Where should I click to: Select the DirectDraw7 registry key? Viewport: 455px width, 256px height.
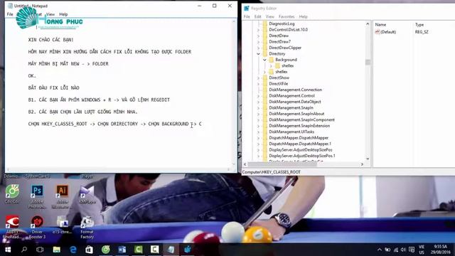[279, 42]
